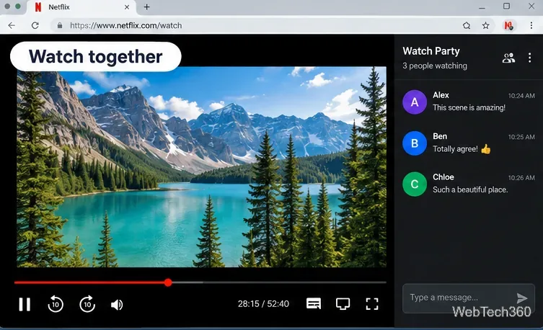Click Alex's name in chat

(x=441, y=95)
